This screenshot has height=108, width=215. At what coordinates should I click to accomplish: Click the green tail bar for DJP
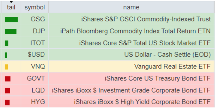click(11, 32)
